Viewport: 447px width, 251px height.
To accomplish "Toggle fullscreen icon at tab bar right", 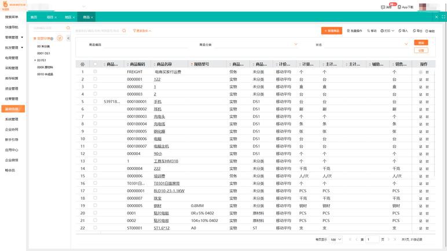I will (444, 17).
